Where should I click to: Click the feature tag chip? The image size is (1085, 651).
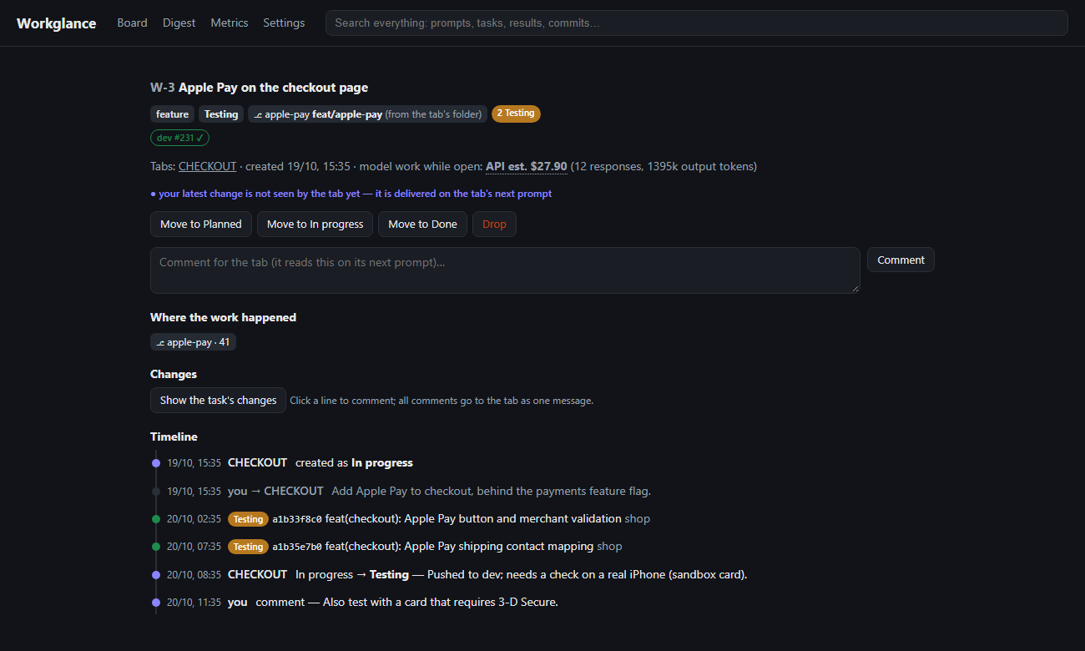click(172, 114)
